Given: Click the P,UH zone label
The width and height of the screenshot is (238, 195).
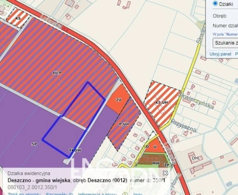Looking at the screenshot, I should (124, 124).
